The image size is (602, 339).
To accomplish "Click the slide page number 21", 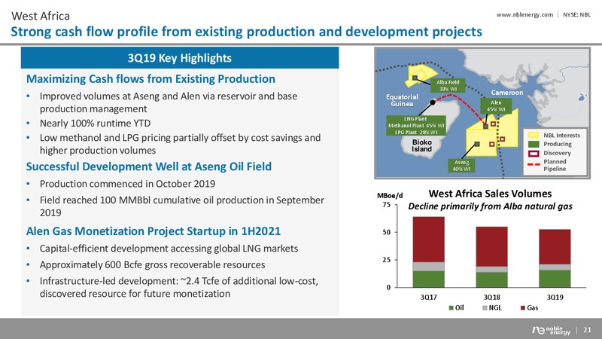I will click(x=587, y=330).
